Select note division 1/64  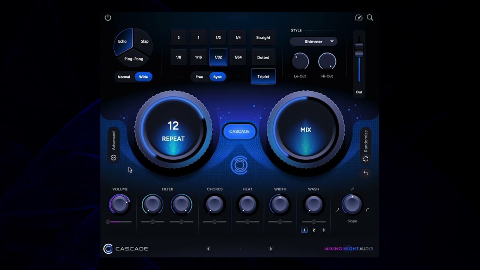238,57
